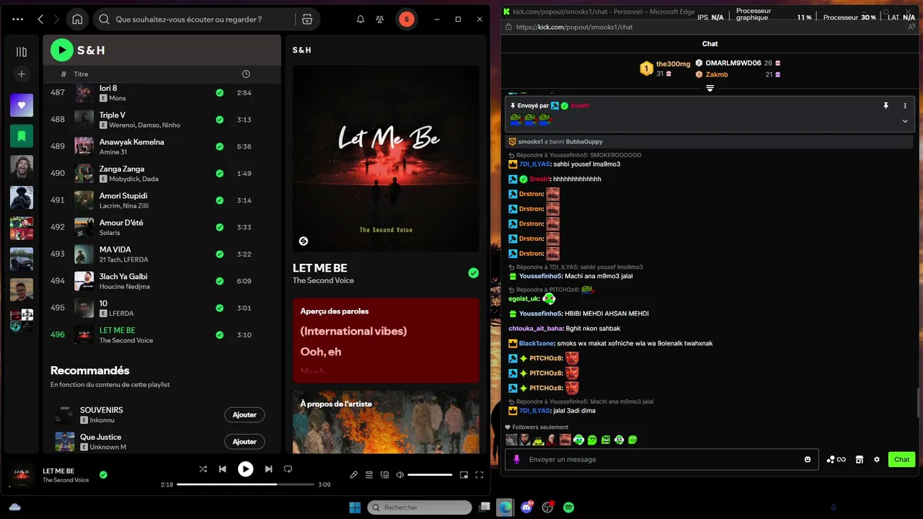Open Spotify three-dot app menu
This screenshot has width=923, height=519.
coord(18,19)
